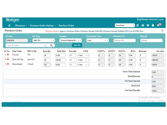Screen dimensions: 167x125
Task: Click the Dis% field for Dolo 600 Mg
Action: pos(132,60)
